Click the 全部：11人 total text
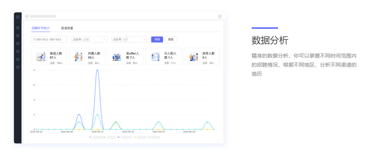The image size is (367, 159). pyautogui.click(x=170, y=63)
